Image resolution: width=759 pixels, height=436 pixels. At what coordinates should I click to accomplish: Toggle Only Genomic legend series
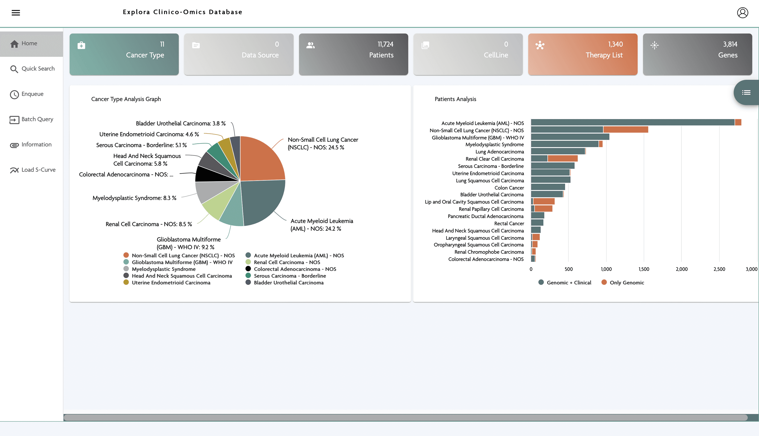[x=623, y=283]
